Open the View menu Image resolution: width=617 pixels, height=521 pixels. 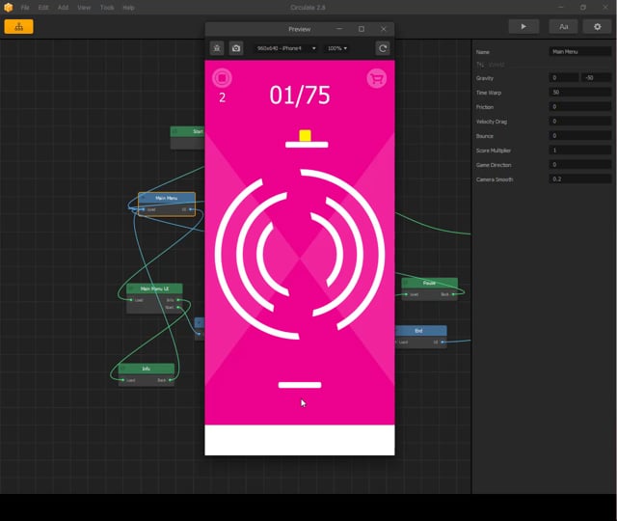(84, 8)
